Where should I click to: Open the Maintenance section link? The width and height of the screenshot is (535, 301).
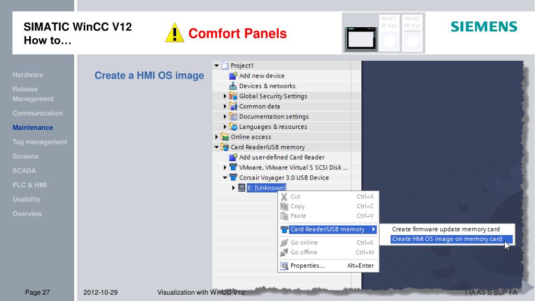point(33,127)
